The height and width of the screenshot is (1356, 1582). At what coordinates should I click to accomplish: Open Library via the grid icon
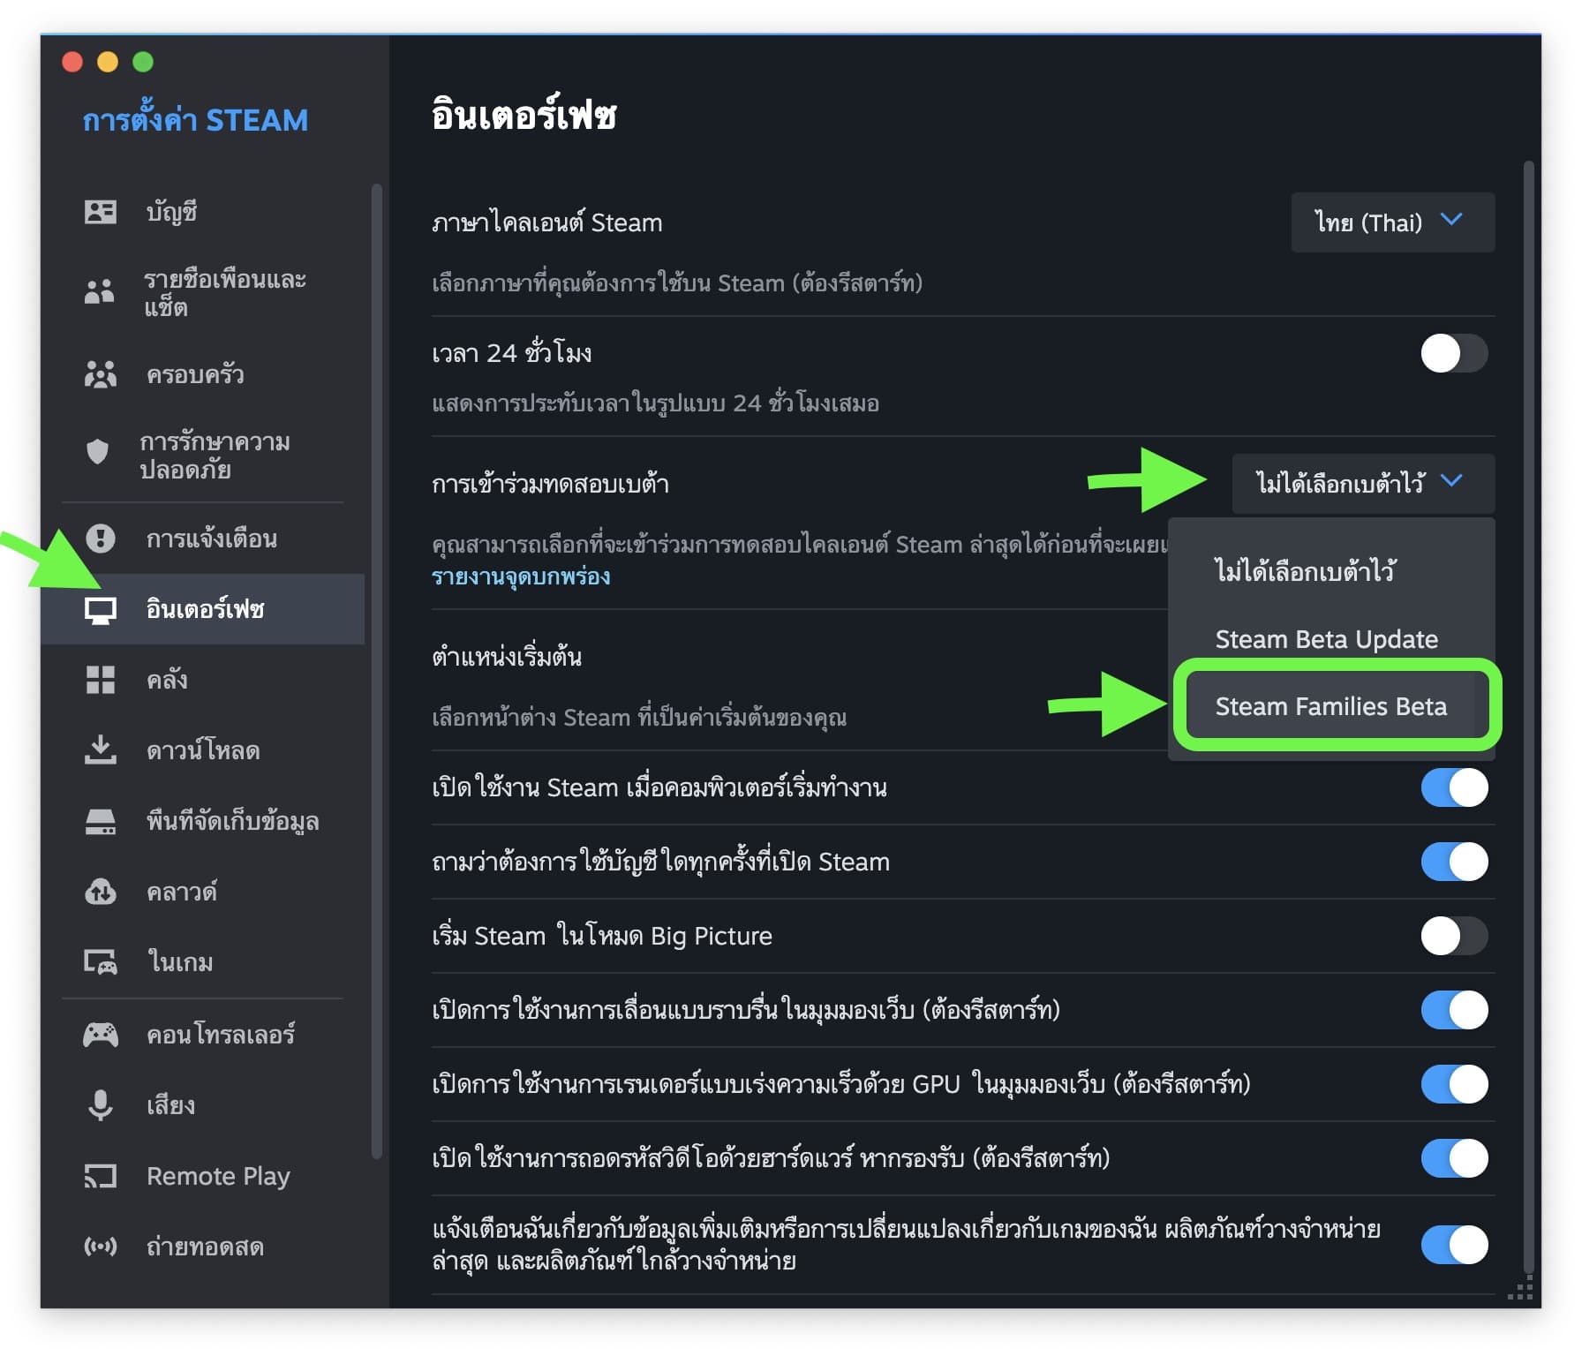pos(100,680)
